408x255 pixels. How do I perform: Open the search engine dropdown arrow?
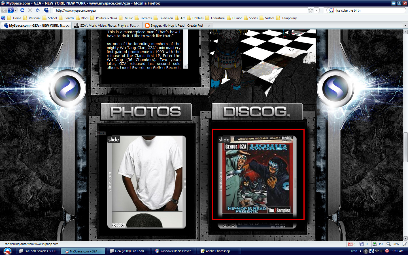335,10
